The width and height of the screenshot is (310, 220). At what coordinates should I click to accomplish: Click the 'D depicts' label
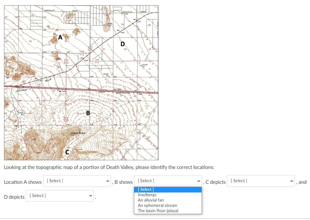[14, 197]
